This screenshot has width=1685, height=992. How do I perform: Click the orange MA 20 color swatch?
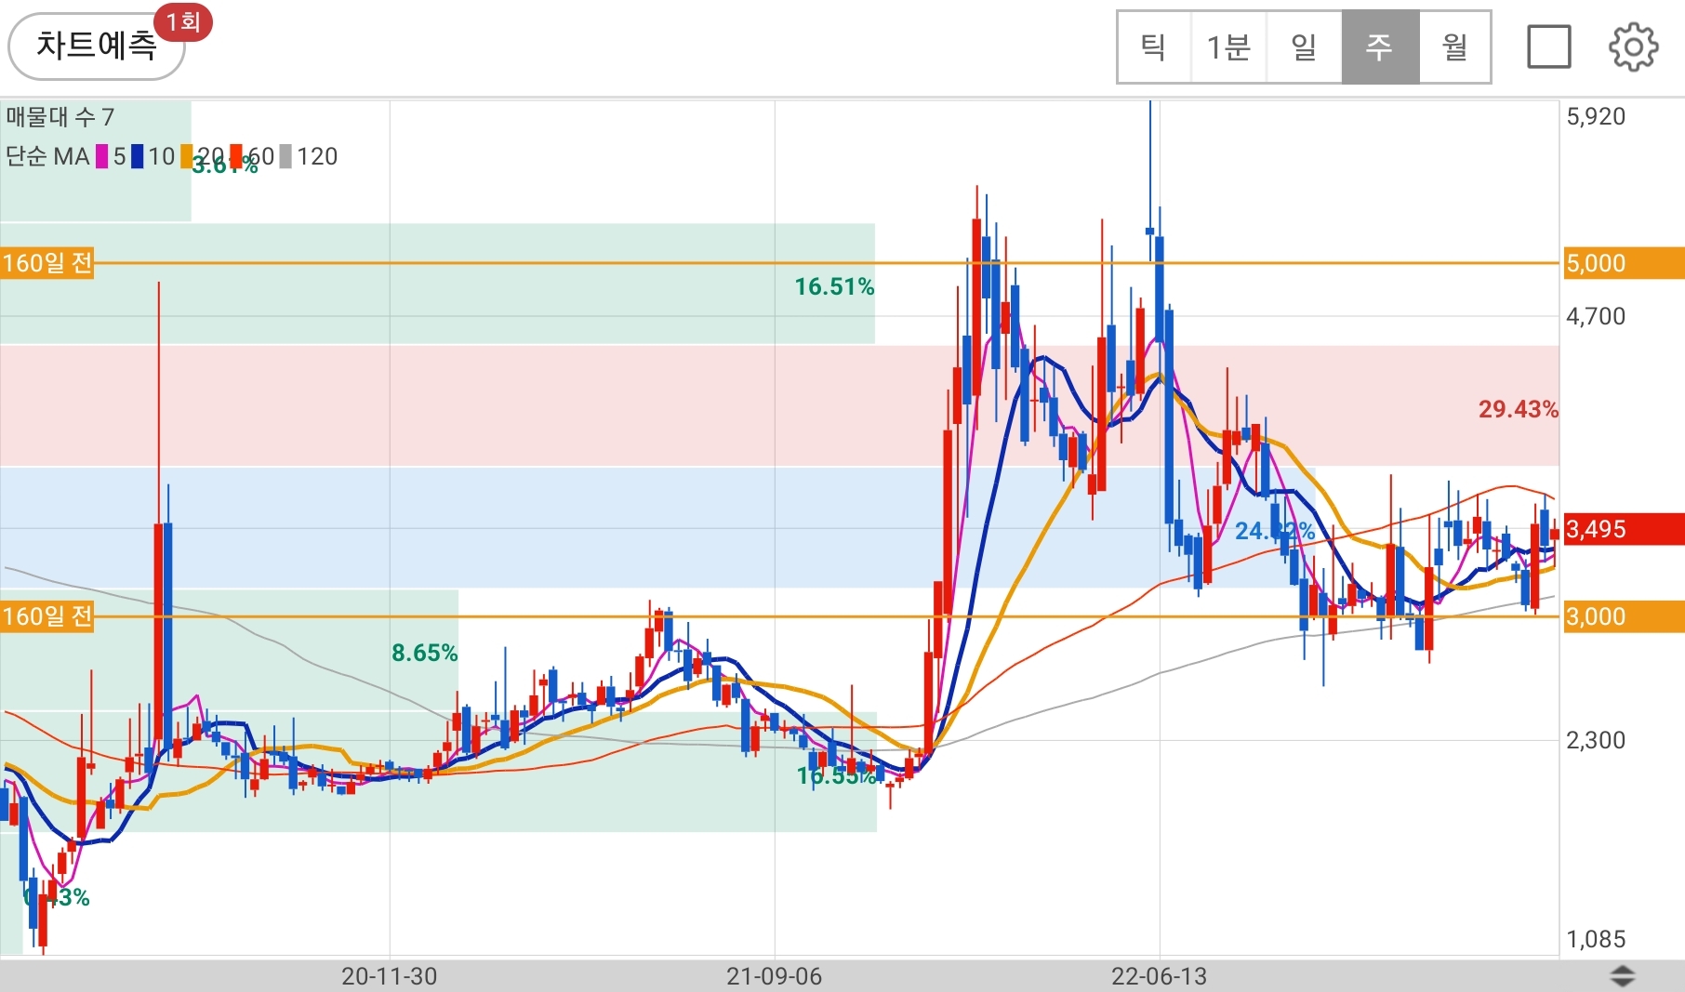[187, 156]
